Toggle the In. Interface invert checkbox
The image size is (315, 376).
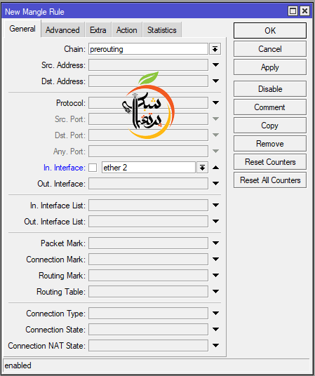pyautogui.click(x=93, y=168)
